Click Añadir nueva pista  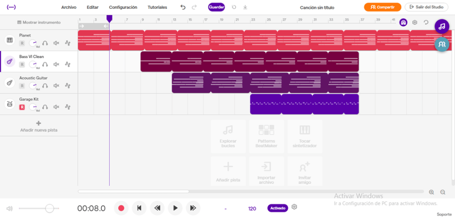click(x=39, y=126)
